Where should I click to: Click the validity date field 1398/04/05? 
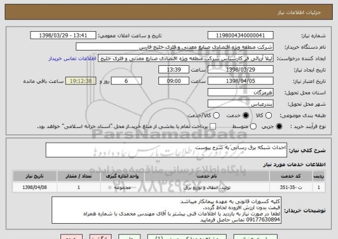(241, 81)
